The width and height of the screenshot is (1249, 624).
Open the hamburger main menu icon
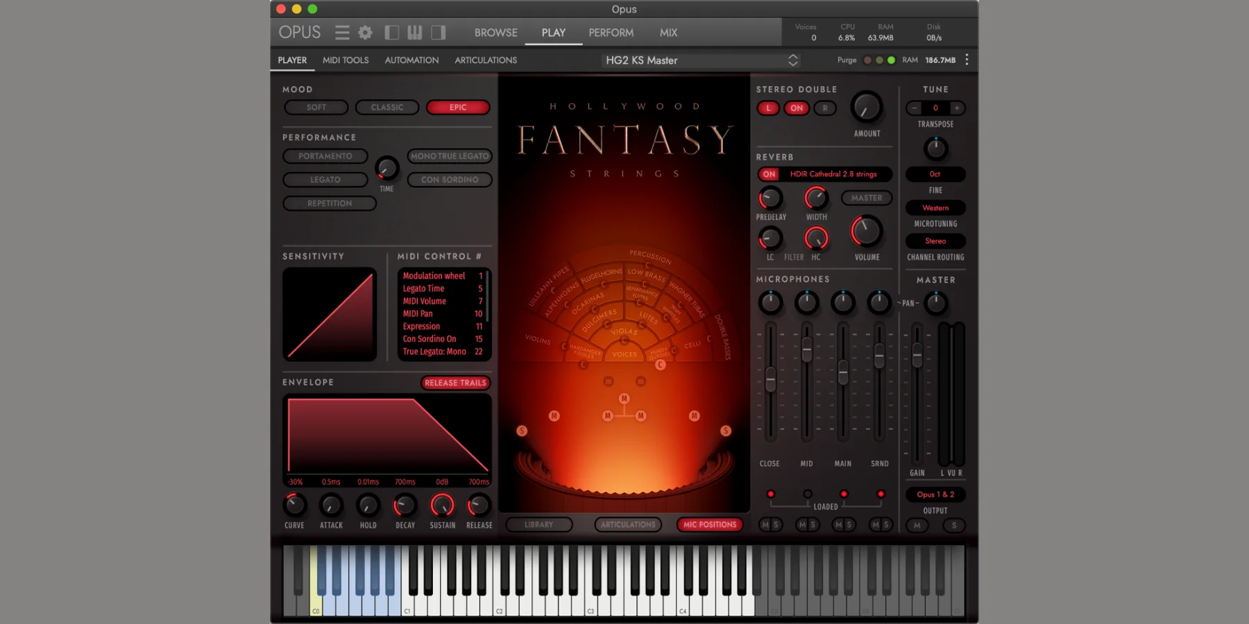tap(341, 33)
